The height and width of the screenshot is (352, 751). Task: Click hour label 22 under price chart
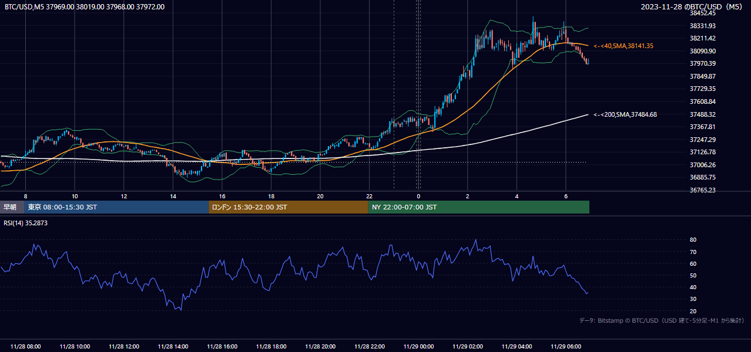[x=369, y=196]
